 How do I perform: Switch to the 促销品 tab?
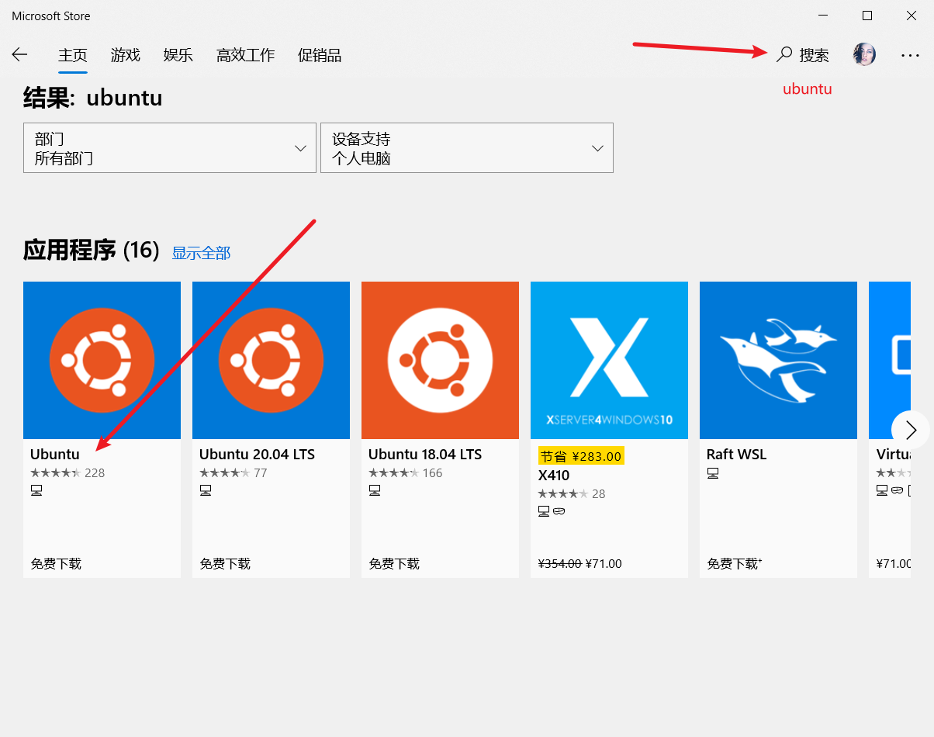(x=320, y=55)
